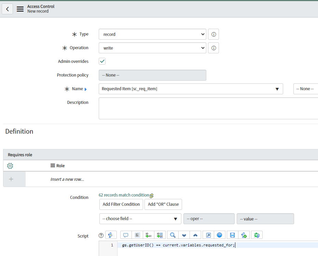Format the script code

[x=137, y=235]
